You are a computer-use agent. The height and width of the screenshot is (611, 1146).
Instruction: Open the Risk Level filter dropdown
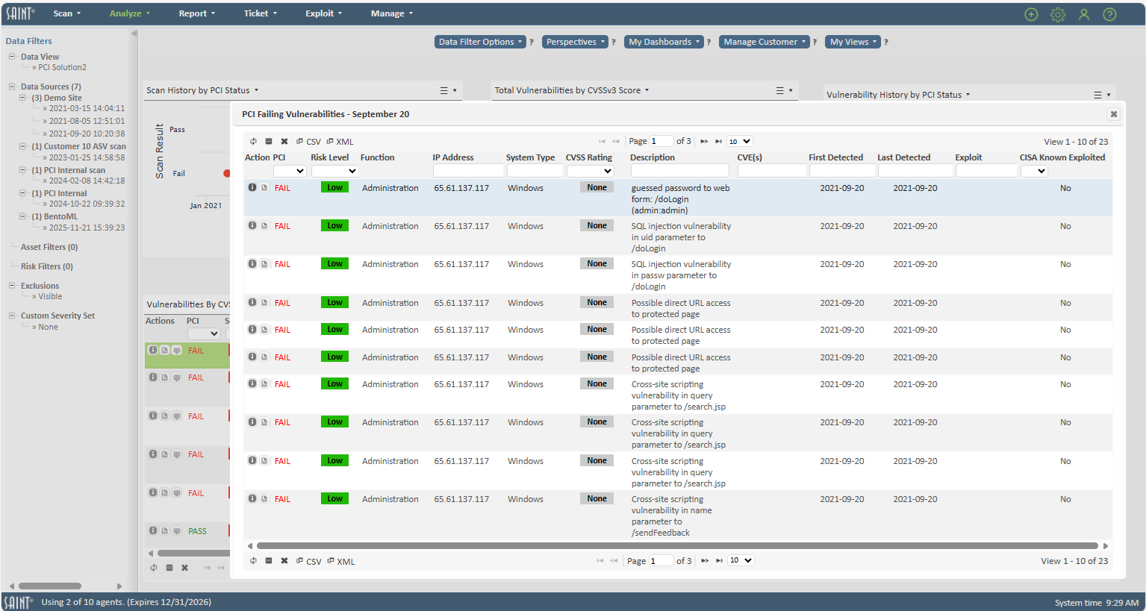pyautogui.click(x=334, y=171)
